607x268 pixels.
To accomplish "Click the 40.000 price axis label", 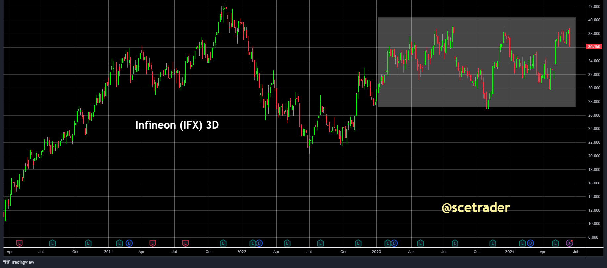I will point(594,20).
